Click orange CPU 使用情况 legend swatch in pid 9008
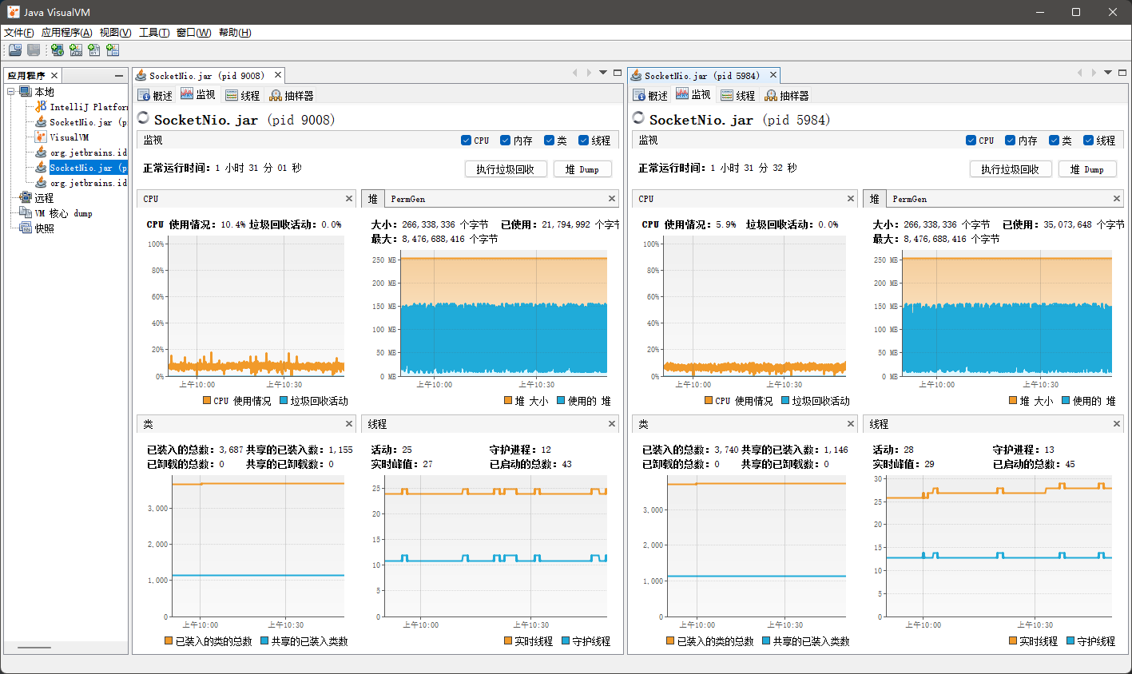 coord(207,401)
